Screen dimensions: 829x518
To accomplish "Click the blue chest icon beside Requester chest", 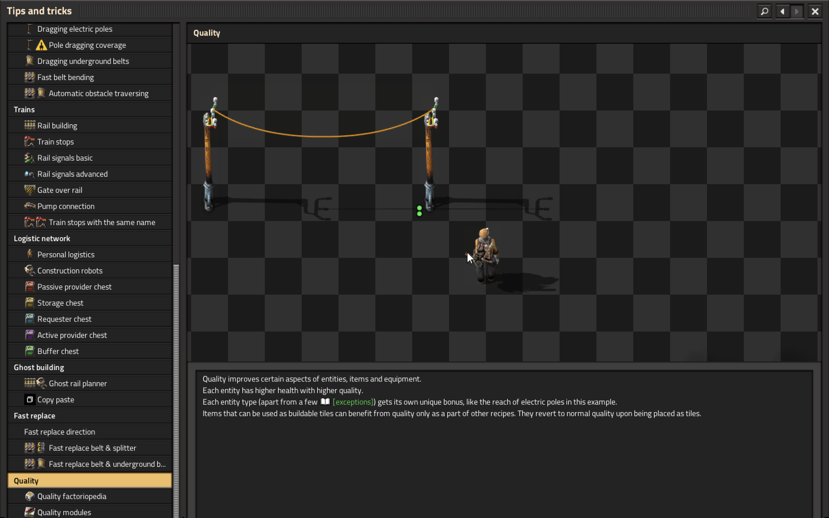I will tap(30, 319).
